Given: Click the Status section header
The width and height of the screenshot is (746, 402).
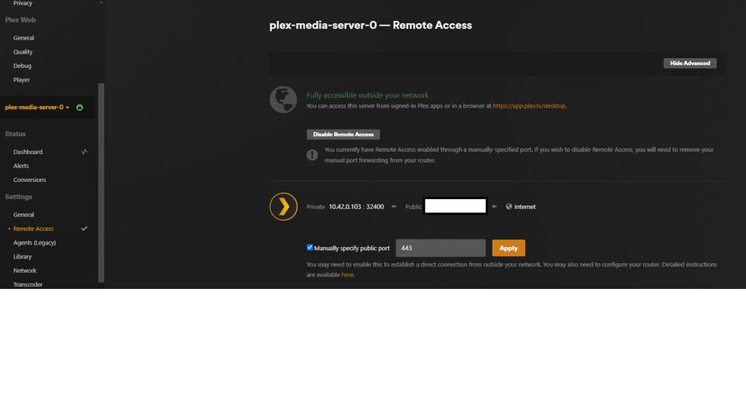Looking at the screenshot, I should [x=15, y=134].
